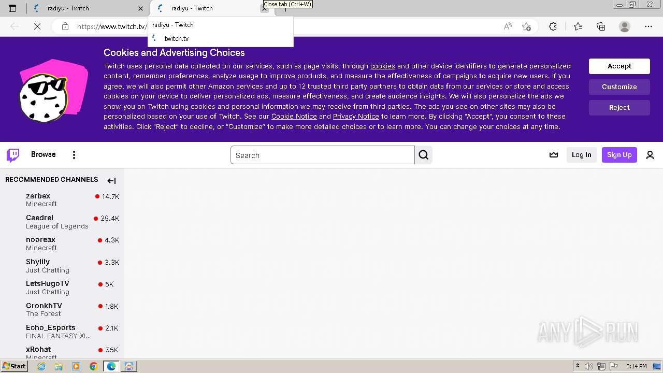Stop loading the page

pyautogui.click(x=37, y=26)
